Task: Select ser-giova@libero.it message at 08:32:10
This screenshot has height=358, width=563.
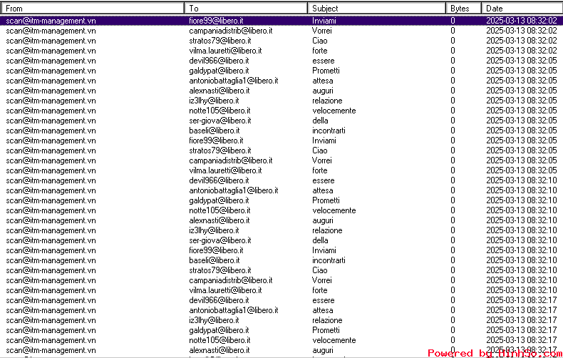Action: (281, 240)
